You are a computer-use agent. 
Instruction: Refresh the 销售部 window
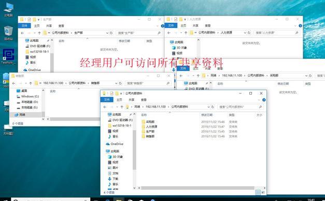pyautogui.click(x=120, y=83)
